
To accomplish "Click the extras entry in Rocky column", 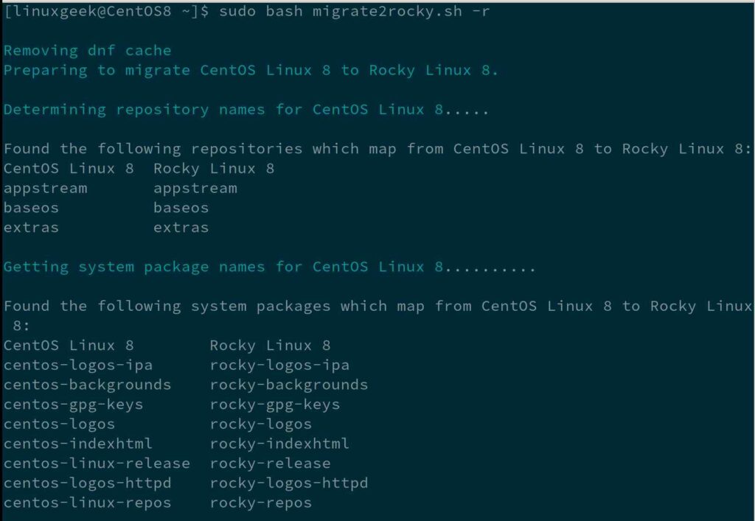I will (181, 228).
